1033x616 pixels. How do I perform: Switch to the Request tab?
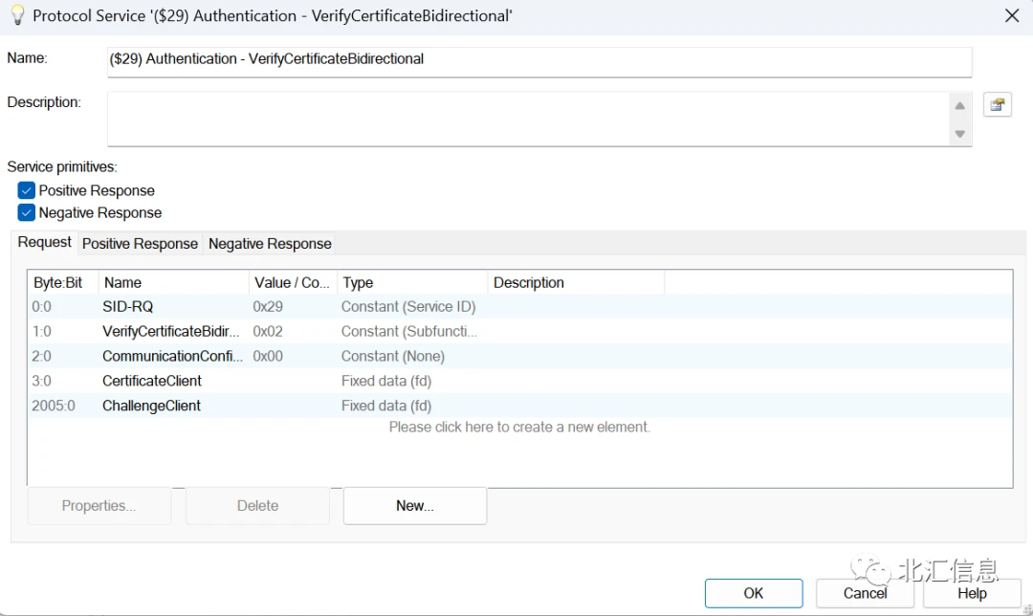(44, 243)
